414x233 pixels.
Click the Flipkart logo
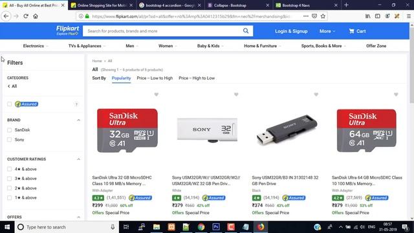click(x=67, y=30)
